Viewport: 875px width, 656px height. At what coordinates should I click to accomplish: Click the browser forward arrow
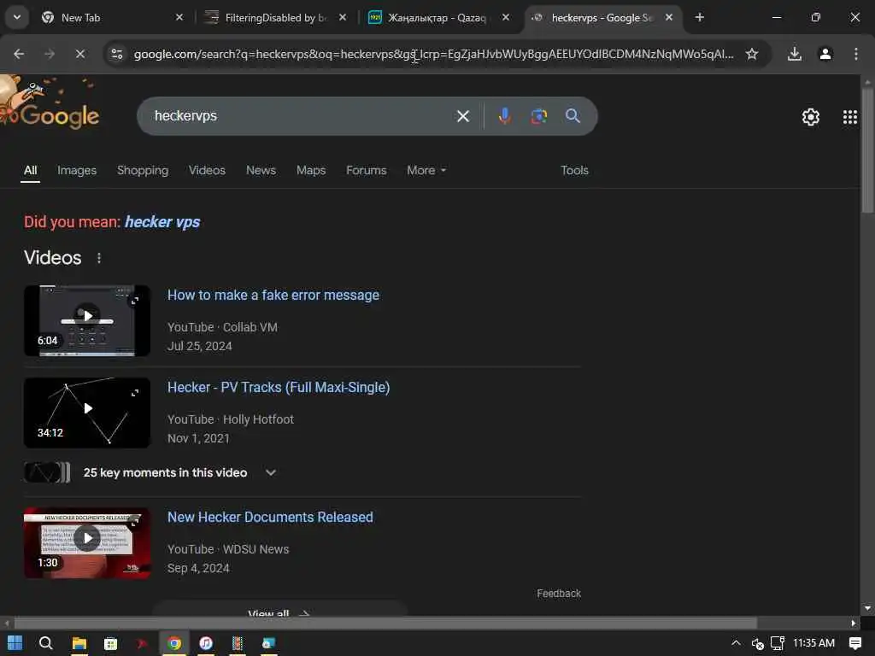pyautogui.click(x=50, y=54)
